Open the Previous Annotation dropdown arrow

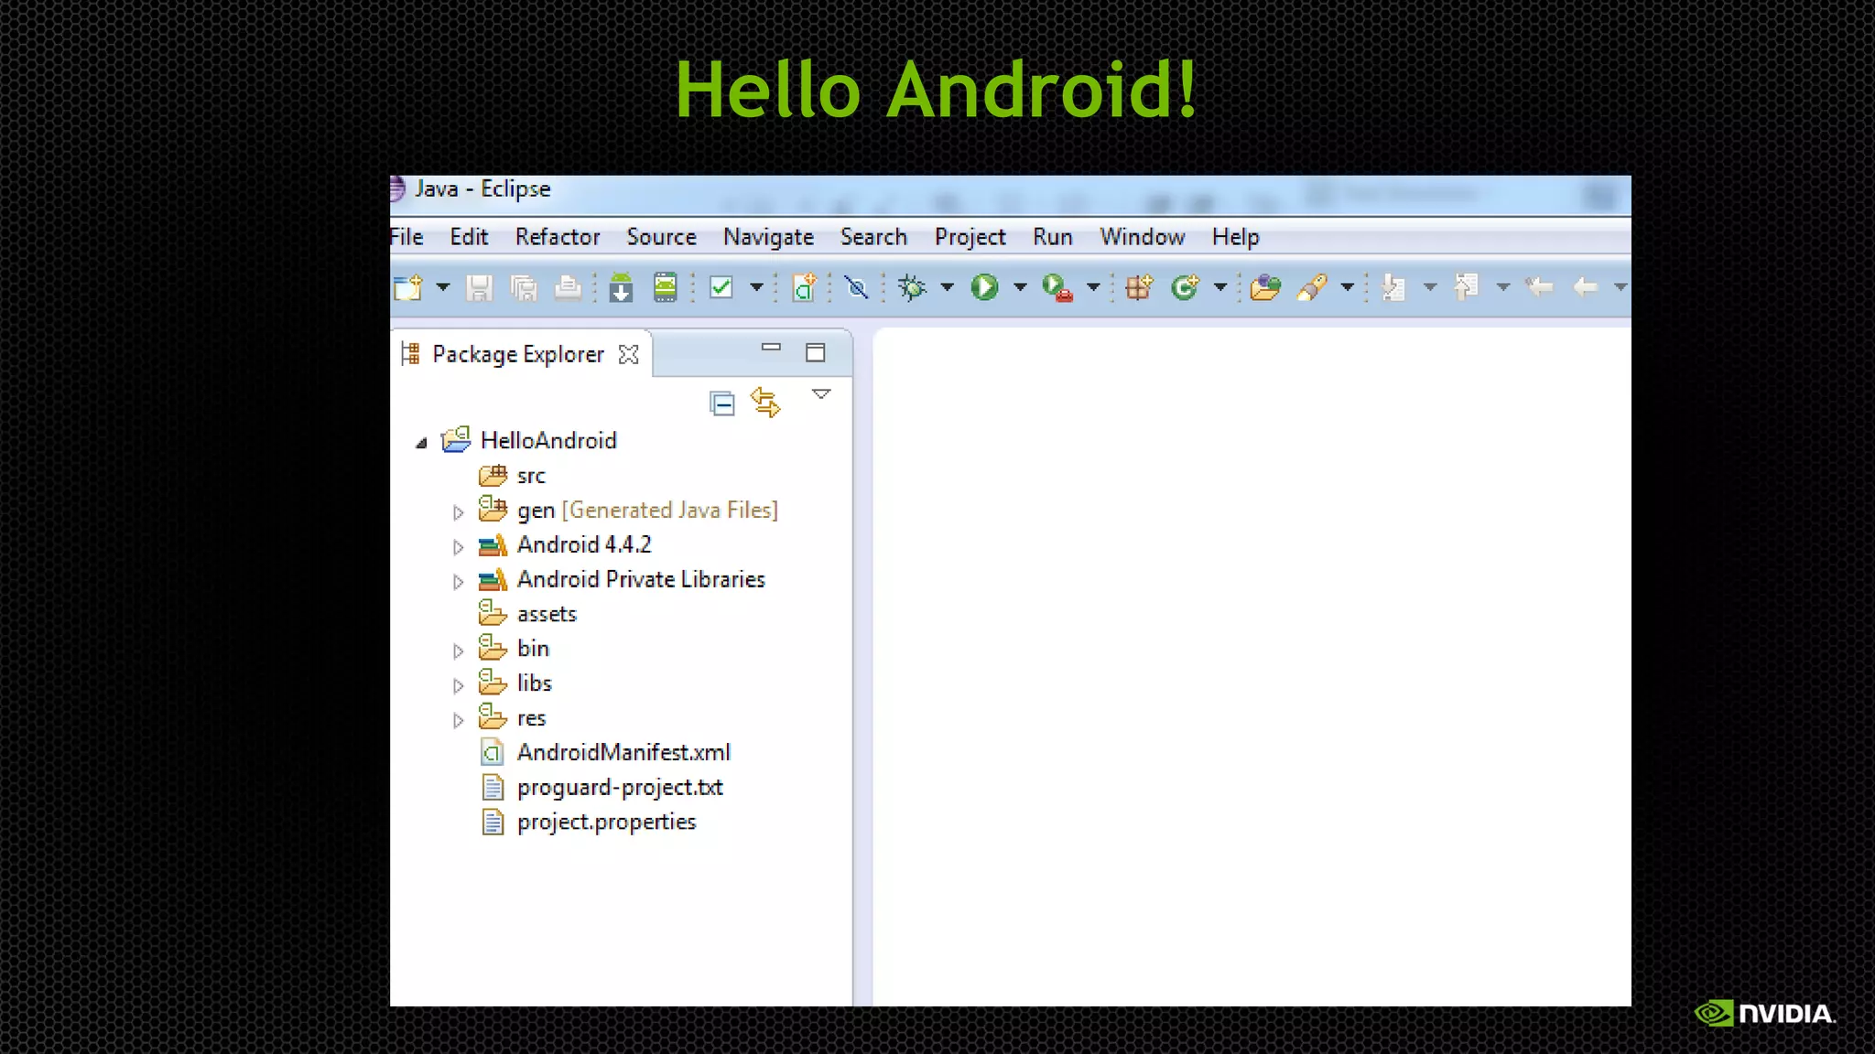[x=1503, y=287]
